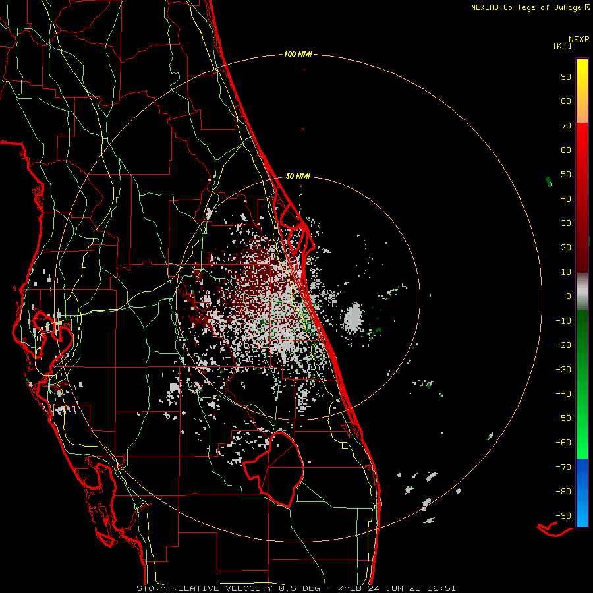Click the 06:51 timestamp in the caption
Image resolution: width=593 pixels, height=593 pixels.
(x=441, y=588)
